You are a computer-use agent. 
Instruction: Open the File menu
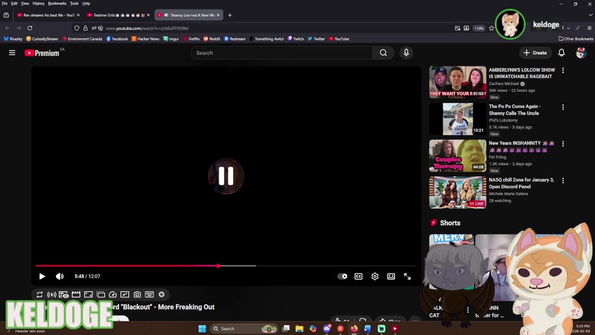[x=5, y=3]
